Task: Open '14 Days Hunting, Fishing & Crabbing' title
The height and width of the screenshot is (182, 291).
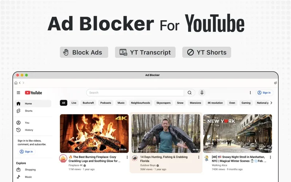Action: tap(164, 159)
